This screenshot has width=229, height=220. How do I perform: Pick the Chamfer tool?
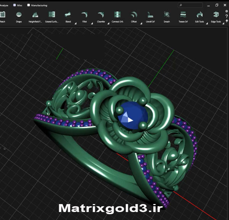tap(101, 17)
